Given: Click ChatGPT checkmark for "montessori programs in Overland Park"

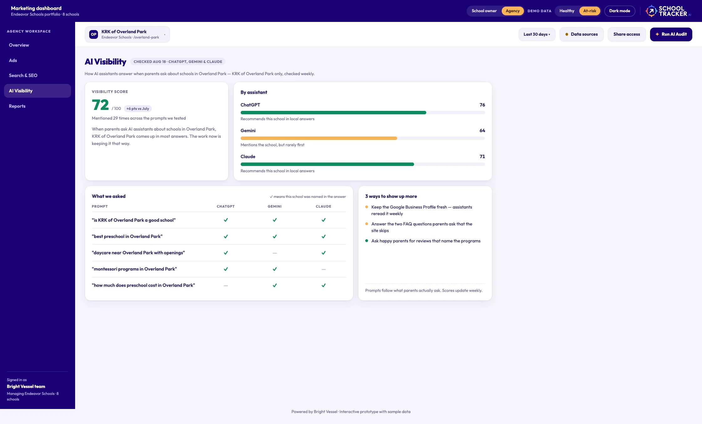Looking at the screenshot, I should pos(226,269).
